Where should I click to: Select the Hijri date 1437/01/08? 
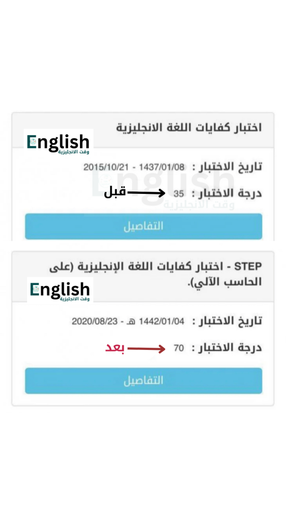162,167
